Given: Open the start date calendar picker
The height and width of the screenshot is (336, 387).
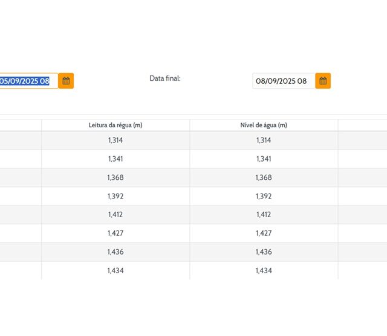Looking at the screenshot, I should pos(66,81).
